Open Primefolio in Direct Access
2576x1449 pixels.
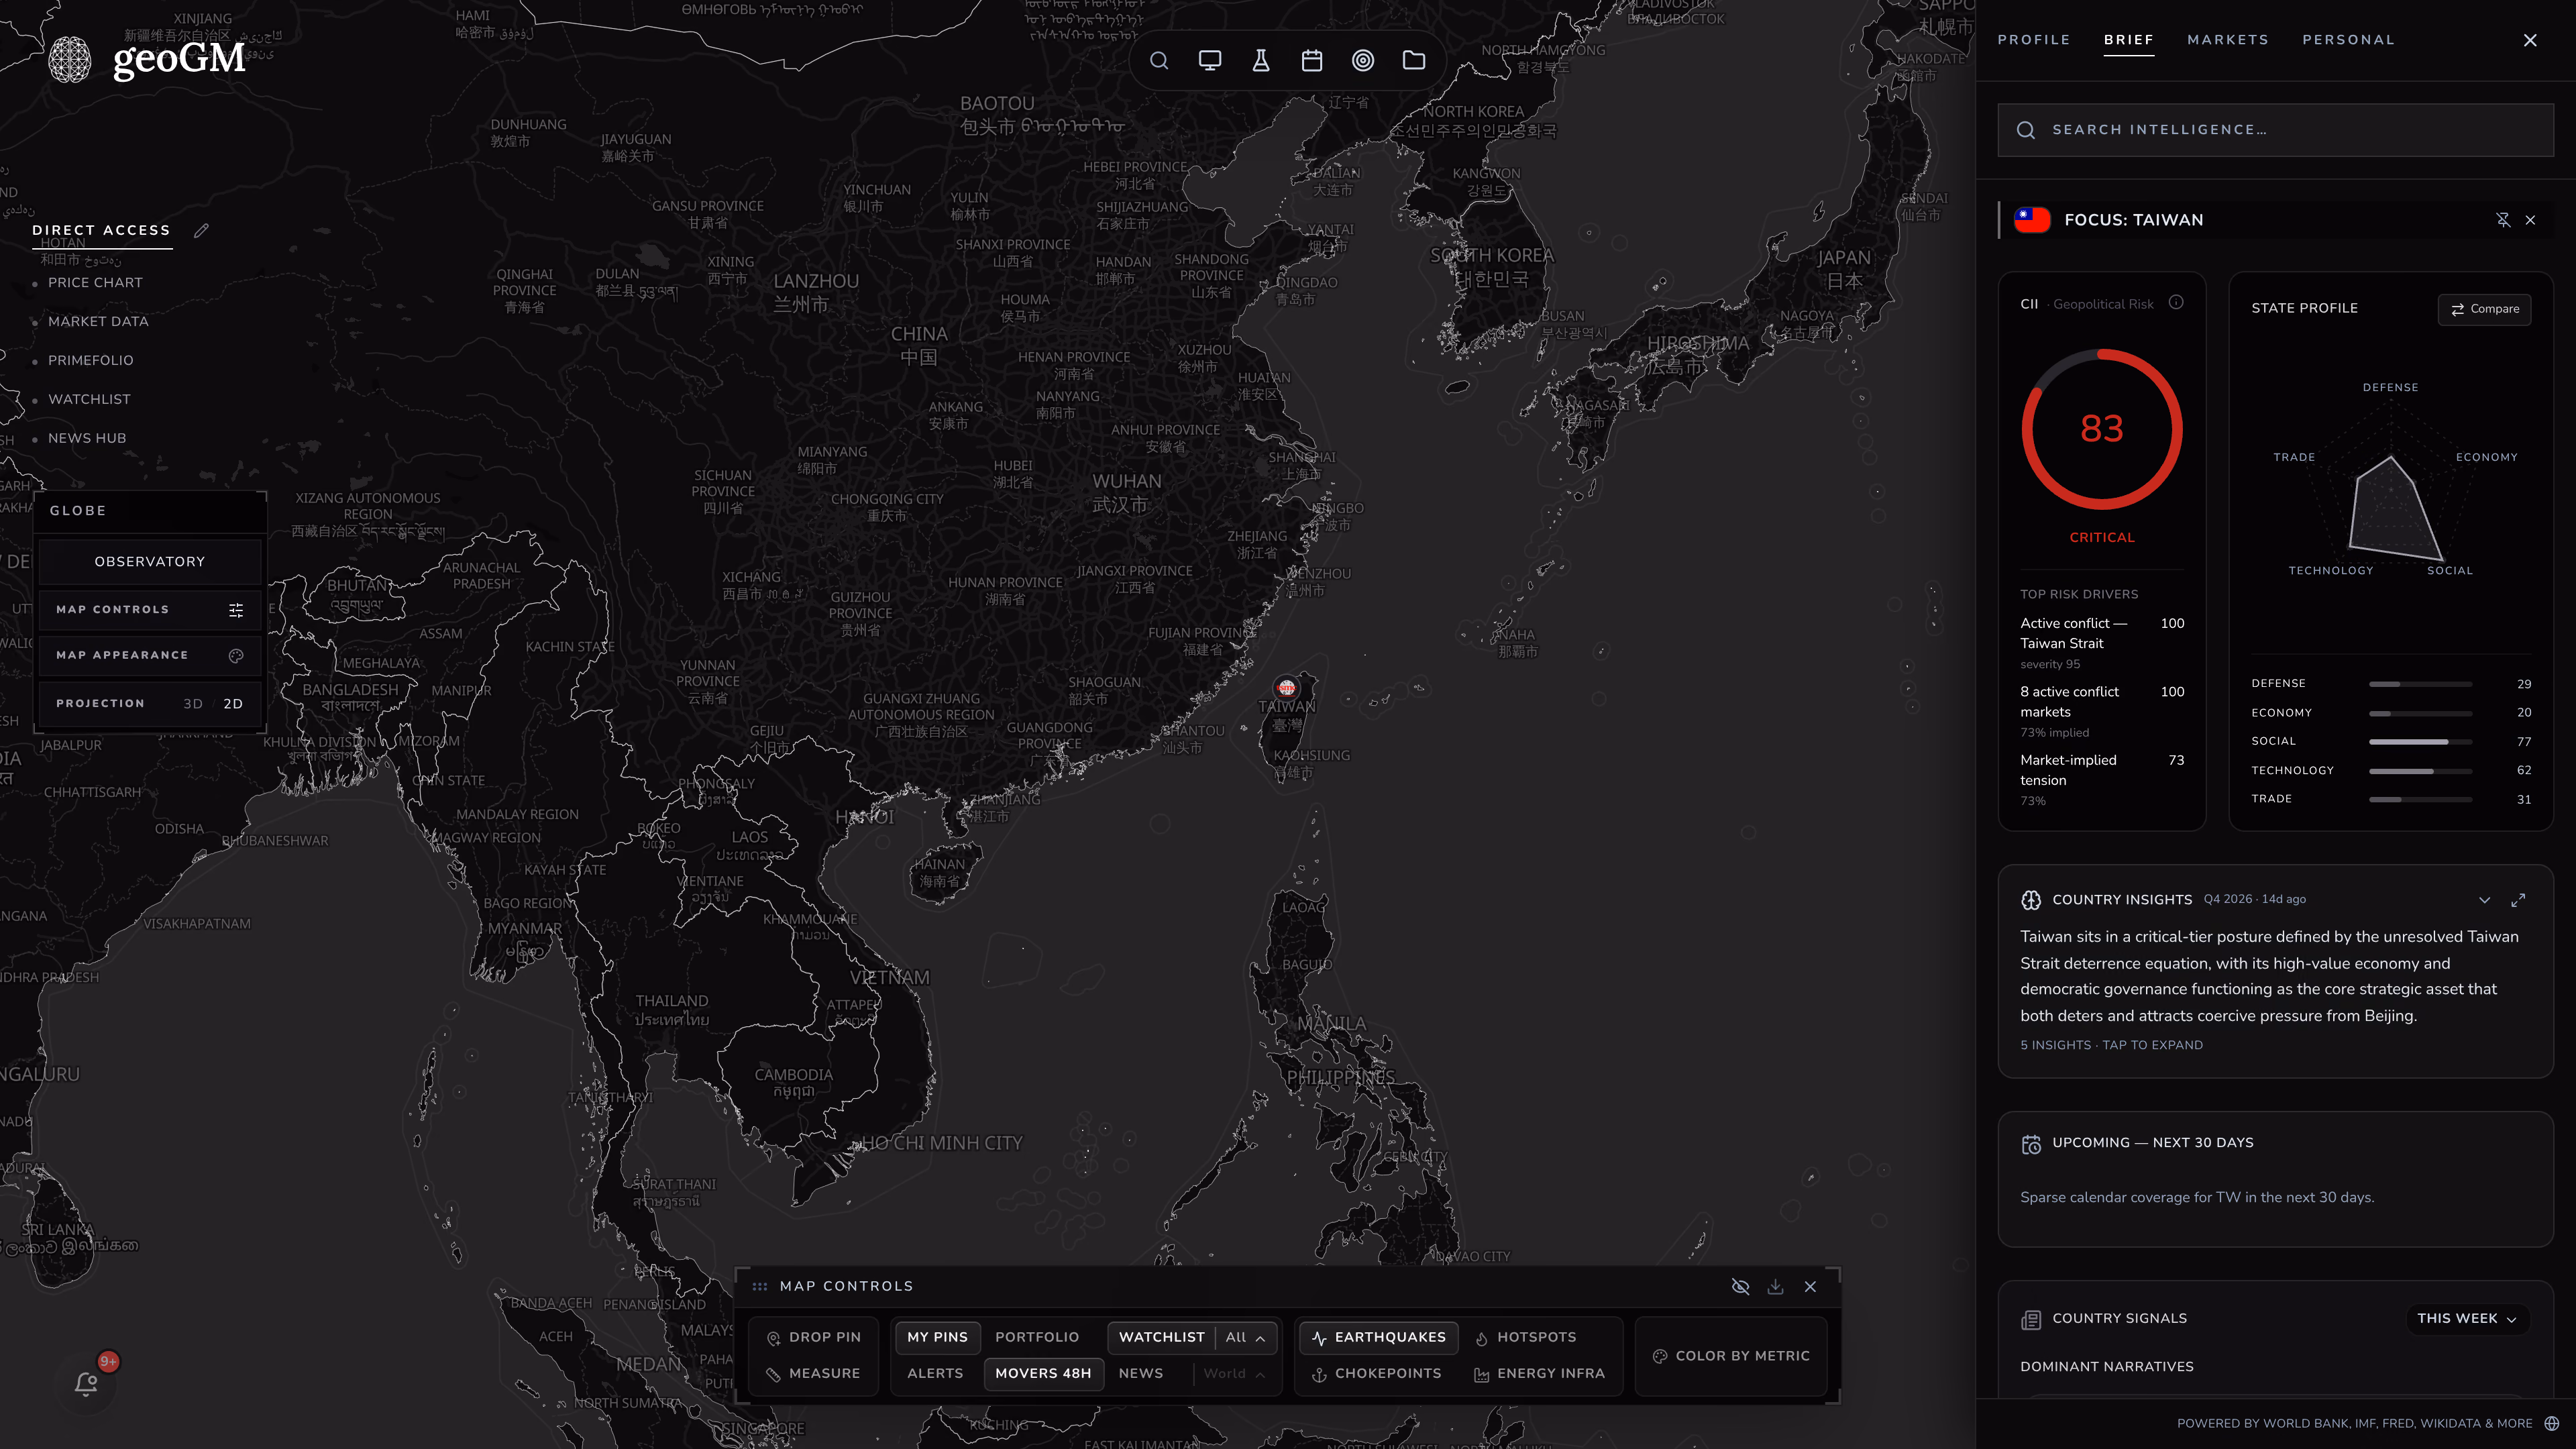pyautogui.click(x=90, y=361)
